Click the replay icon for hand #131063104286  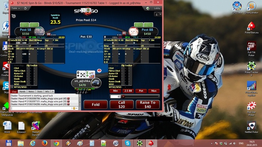click(68, 104)
